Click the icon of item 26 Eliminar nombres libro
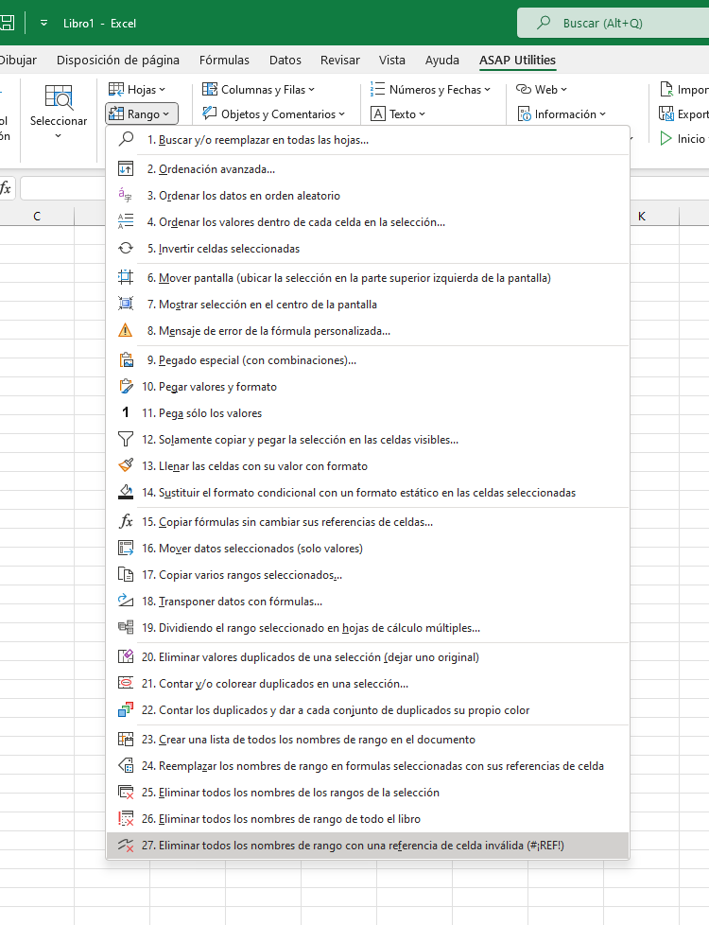Image resolution: width=709 pixels, height=925 pixels. pos(126,819)
